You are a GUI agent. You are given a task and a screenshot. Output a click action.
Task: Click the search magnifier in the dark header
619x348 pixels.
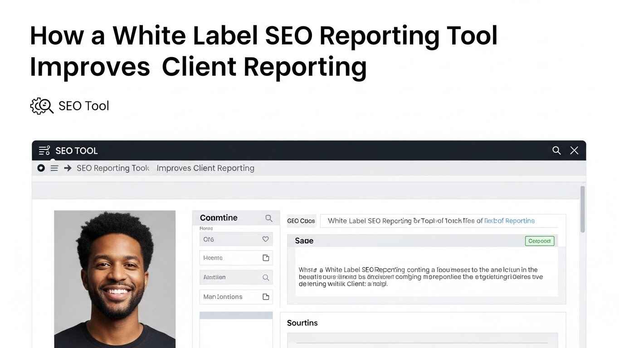[556, 150]
